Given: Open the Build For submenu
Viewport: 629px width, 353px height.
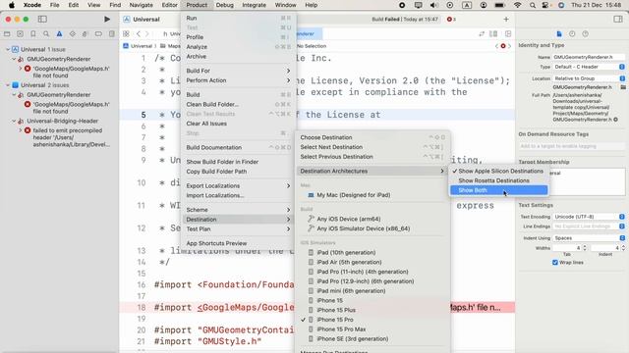Looking at the screenshot, I should pyautogui.click(x=238, y=71).
